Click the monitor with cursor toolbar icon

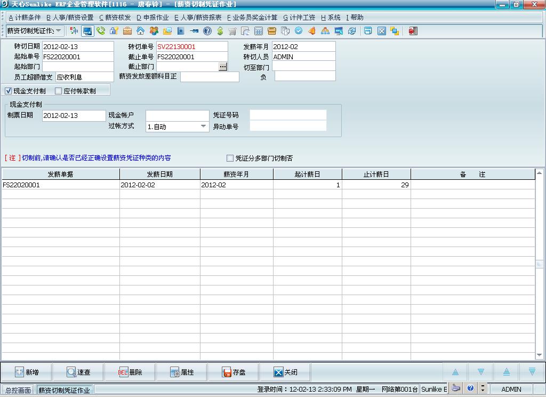click(x=339, y=30)
